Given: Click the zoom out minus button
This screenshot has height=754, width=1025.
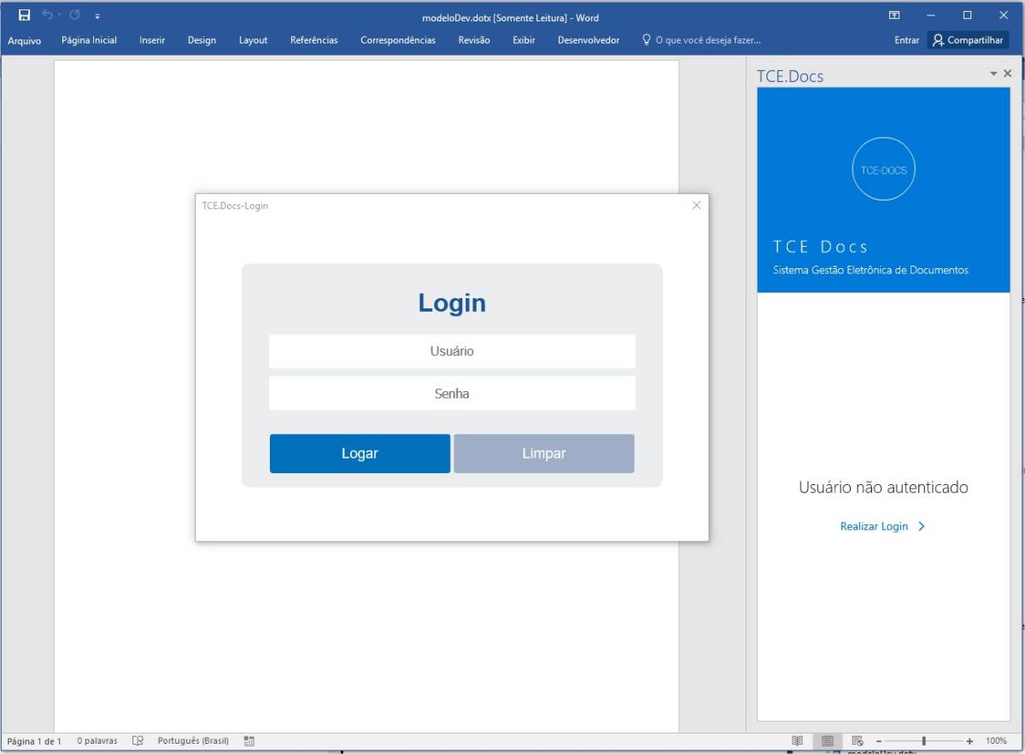Looking at the screenshot, I should [878, 740].
